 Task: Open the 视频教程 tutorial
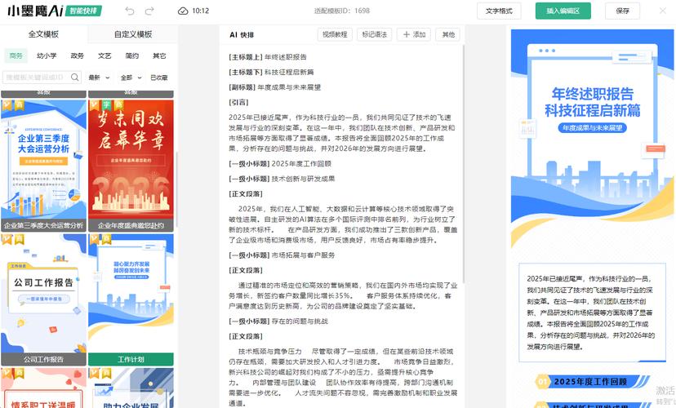[335, 34]
